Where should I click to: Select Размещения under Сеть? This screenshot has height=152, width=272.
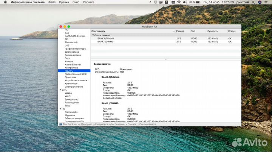72,103
